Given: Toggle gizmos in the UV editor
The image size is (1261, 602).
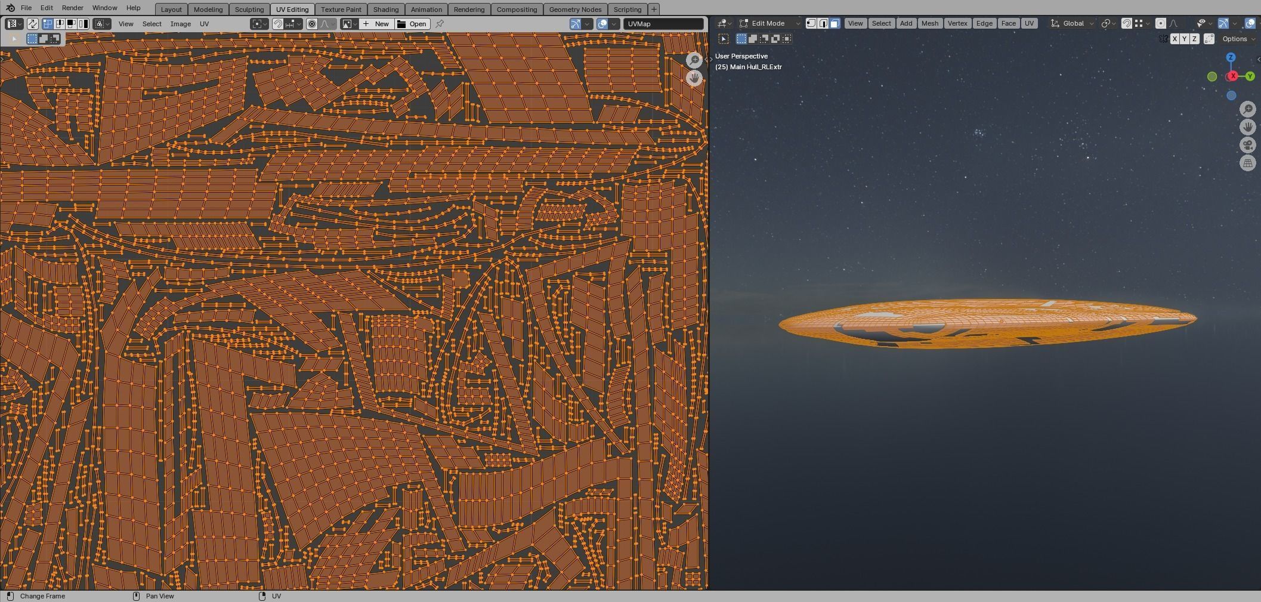Looking at the screenshot, I should point(576,24).
